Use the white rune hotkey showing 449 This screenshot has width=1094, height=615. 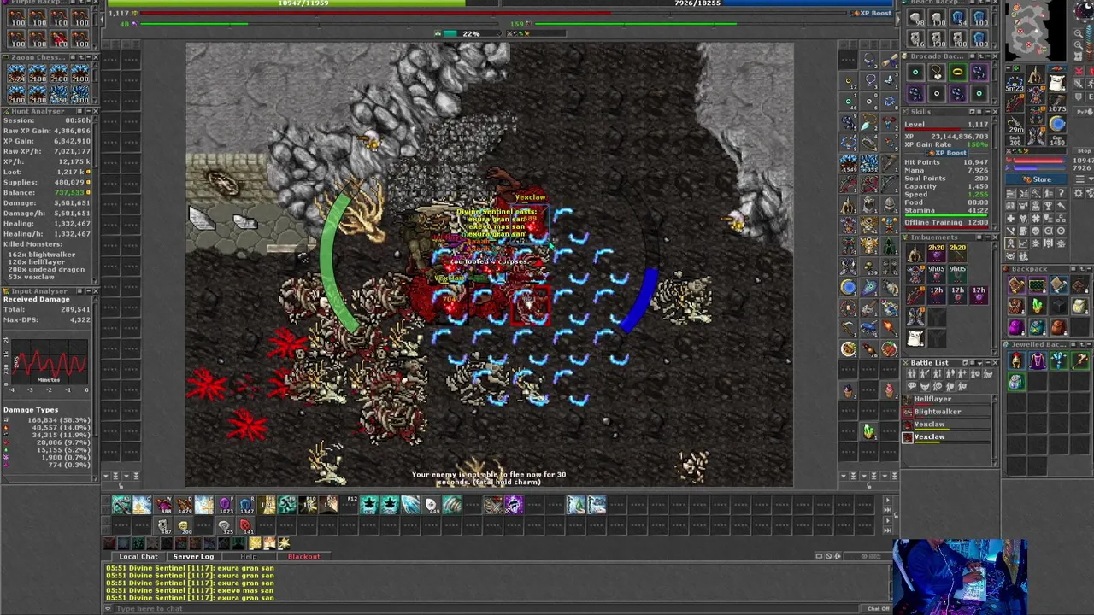click(432, 506)
